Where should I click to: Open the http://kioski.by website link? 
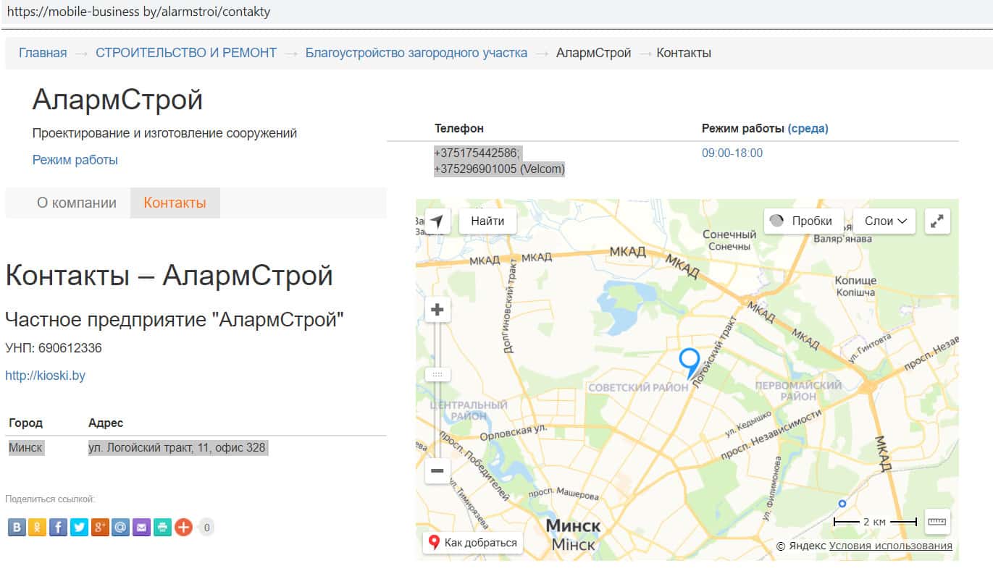click(45, 376)
